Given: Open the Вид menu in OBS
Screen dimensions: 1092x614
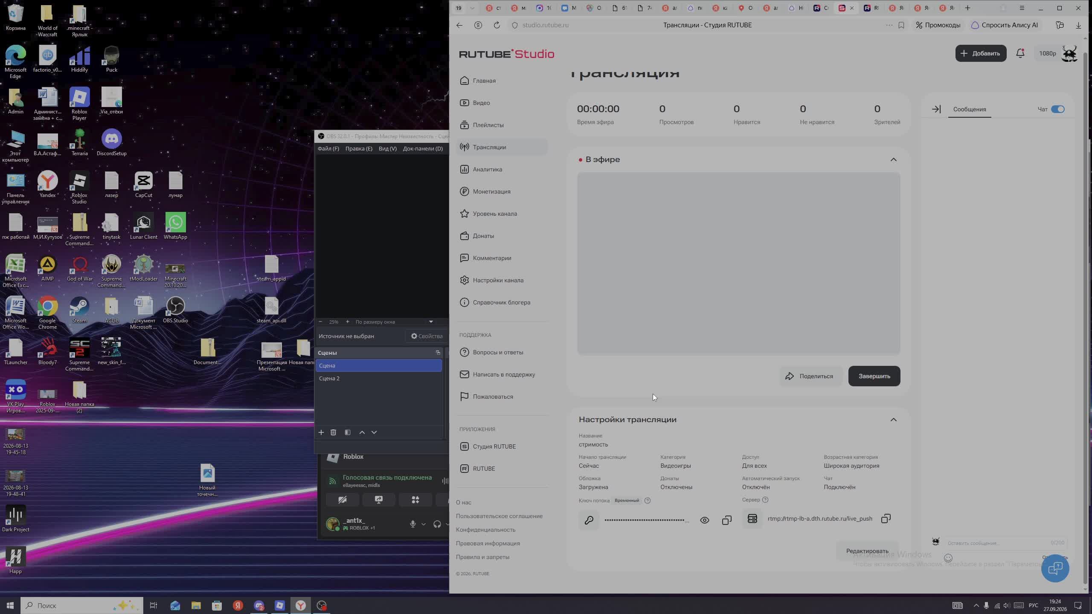Looking at the screenshot, I should pos(388,148).
